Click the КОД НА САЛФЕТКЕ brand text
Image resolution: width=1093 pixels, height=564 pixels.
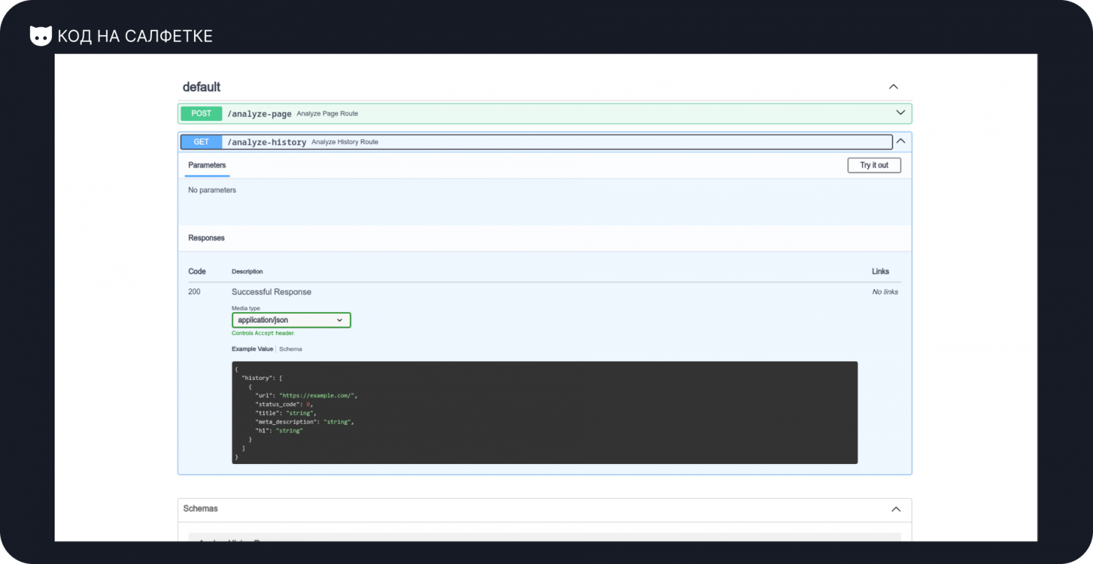(135, 36)
